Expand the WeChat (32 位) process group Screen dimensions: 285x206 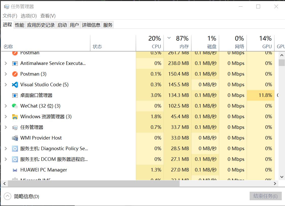point(6,106)
